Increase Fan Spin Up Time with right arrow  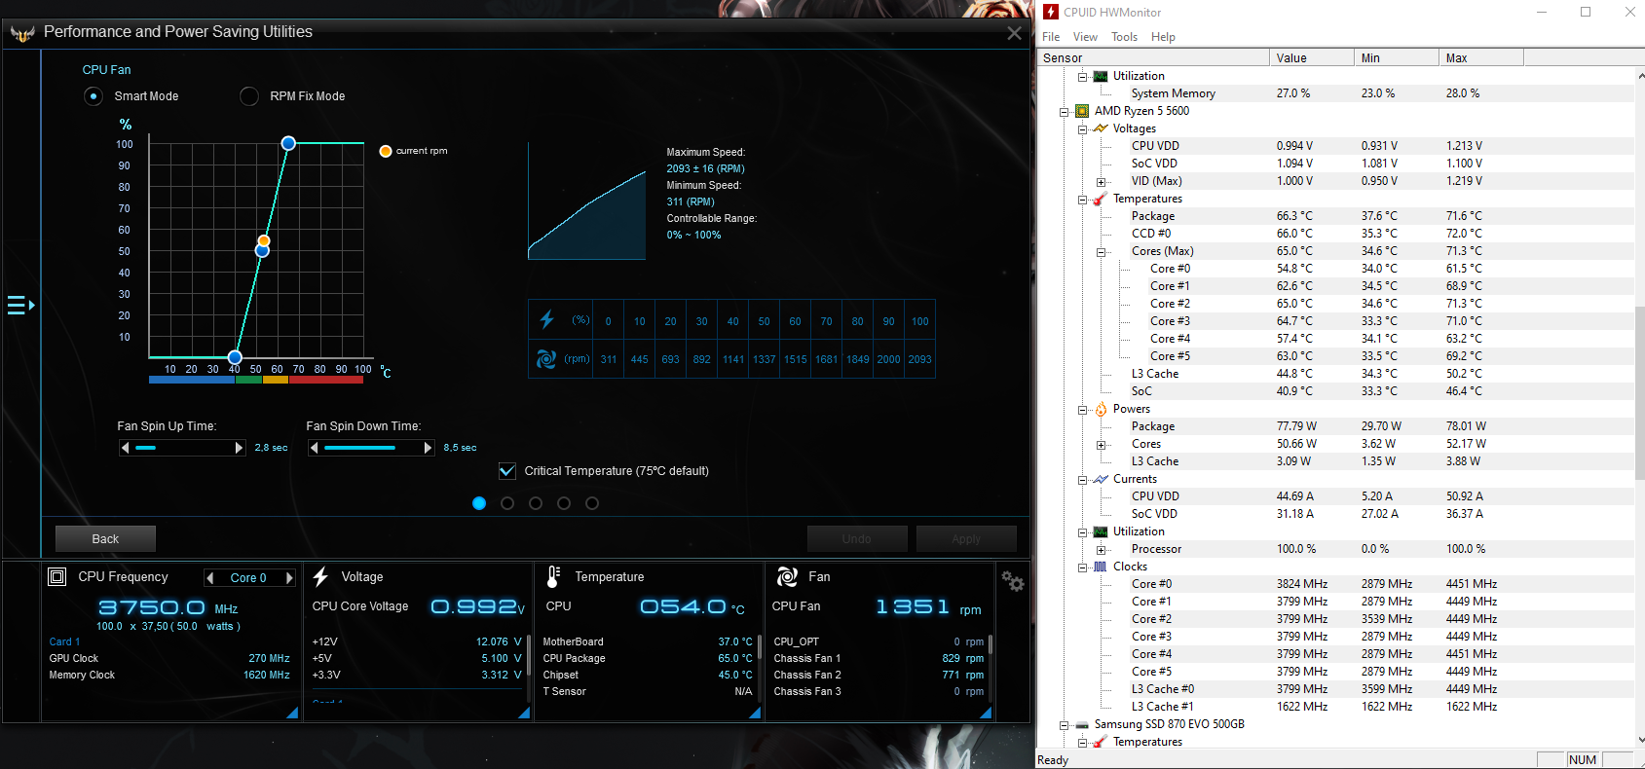240,448
